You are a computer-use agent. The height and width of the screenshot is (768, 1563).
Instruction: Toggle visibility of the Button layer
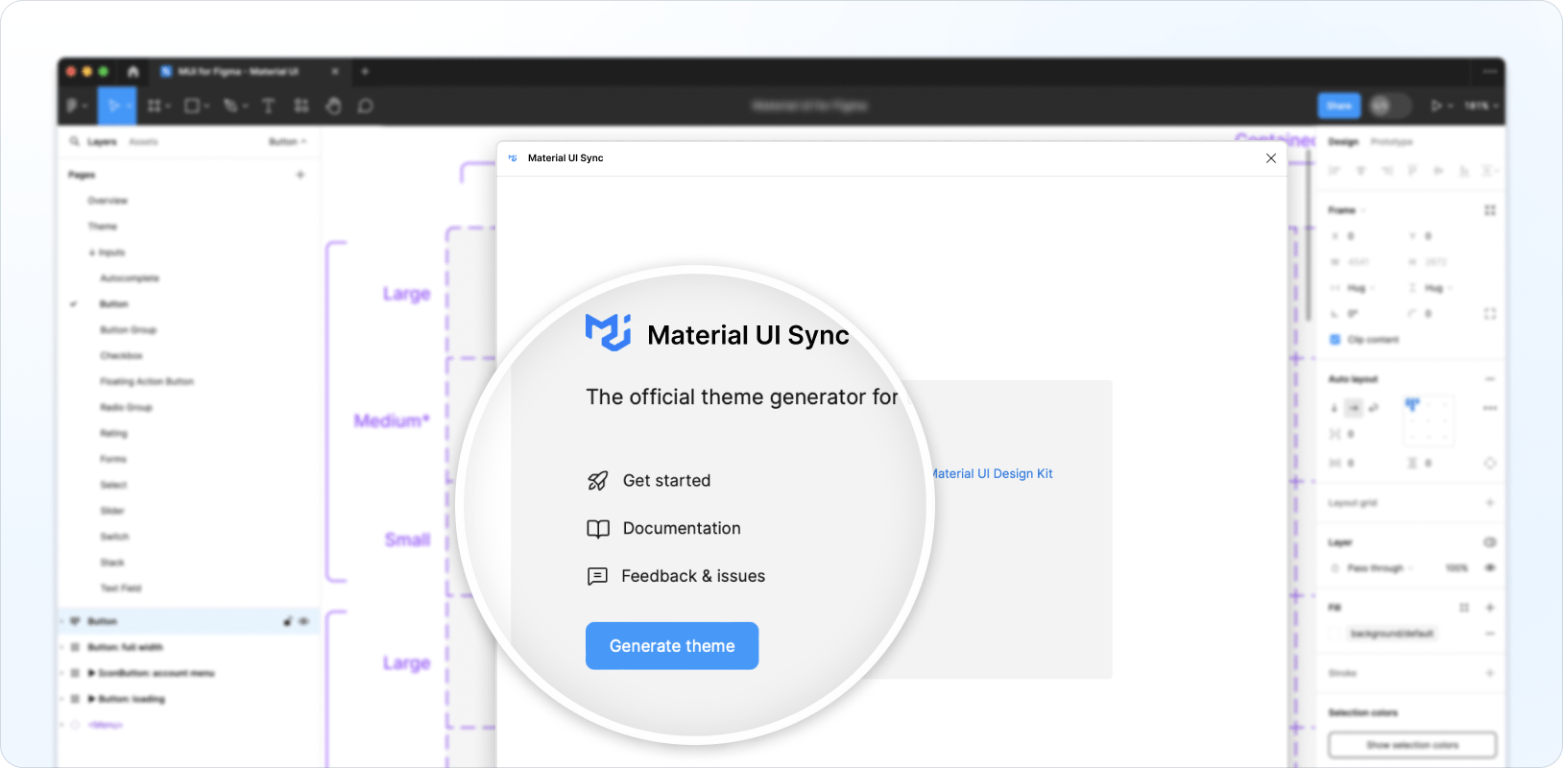(x=304, y=621)
